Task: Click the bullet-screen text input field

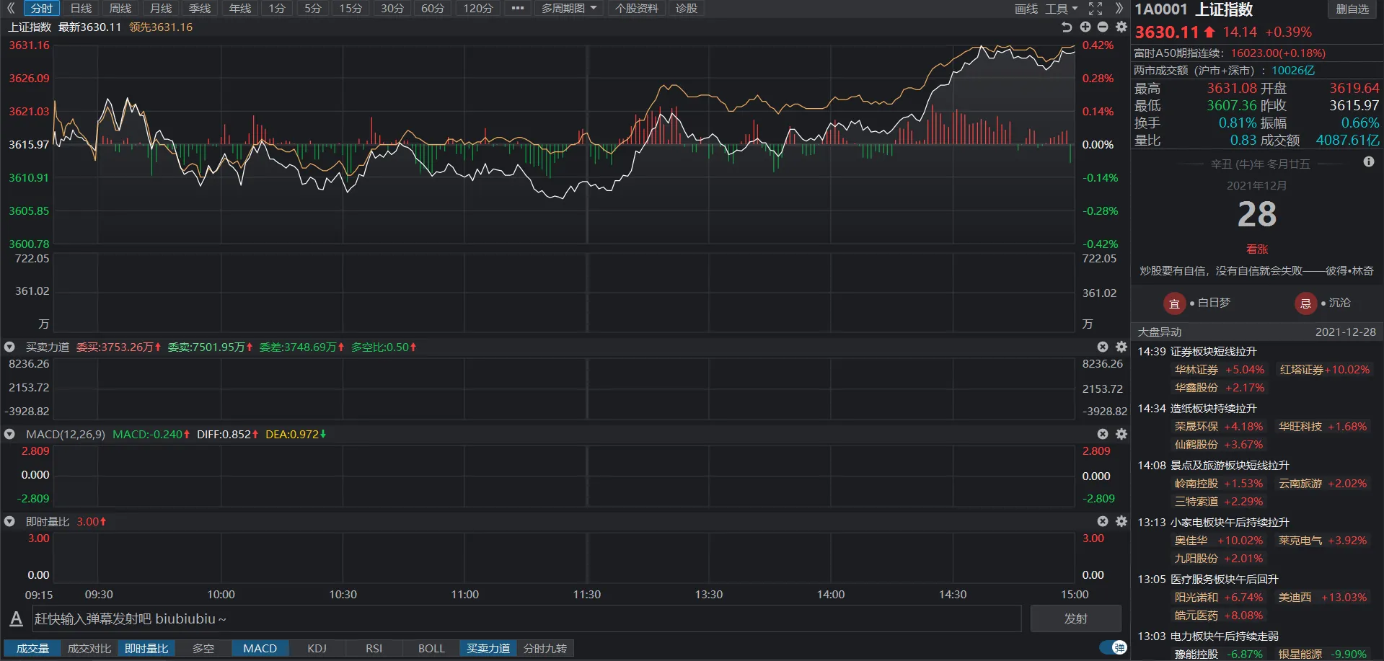Action: pos(527,618)
